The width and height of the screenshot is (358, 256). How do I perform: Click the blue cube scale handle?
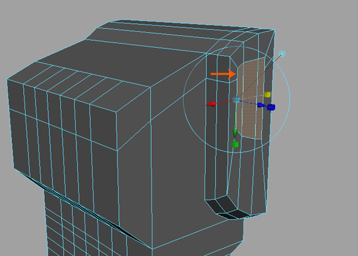tap(271, 107)
